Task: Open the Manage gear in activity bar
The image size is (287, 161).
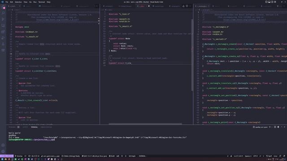Action: [3, 151]
